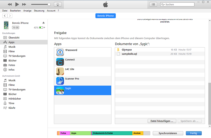Image resolution: width=211 pixels, height=138 pixels.
Task: Open the AirPlay output menu
Action: click(57, 4)
